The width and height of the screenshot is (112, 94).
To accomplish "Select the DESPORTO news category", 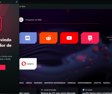I will click(x=38, y=83).
